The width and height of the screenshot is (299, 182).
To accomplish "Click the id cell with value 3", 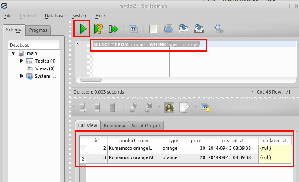I will (x=97, y=159).
